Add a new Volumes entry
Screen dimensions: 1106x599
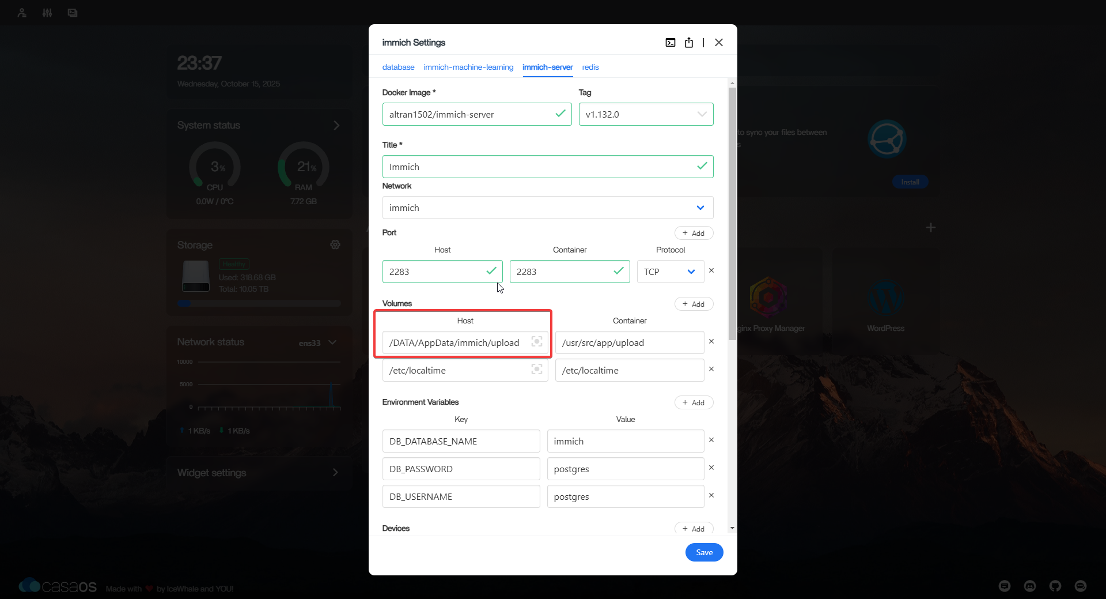pos(694,304)
